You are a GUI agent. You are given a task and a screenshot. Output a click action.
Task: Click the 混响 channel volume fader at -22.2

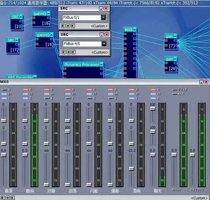click(131, 168)
